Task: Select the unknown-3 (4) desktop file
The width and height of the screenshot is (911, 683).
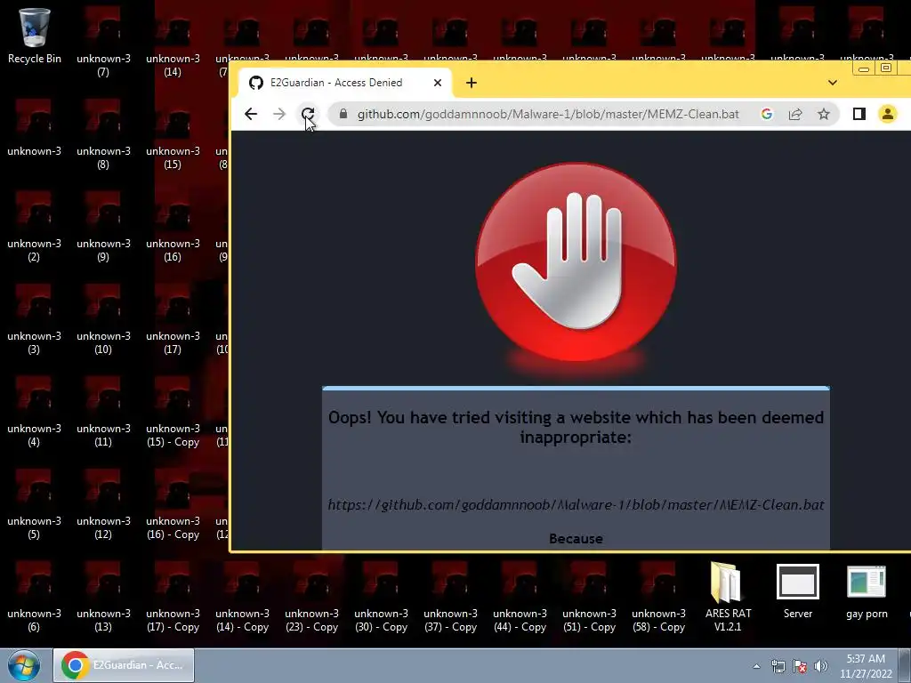Action: (35, 412)
